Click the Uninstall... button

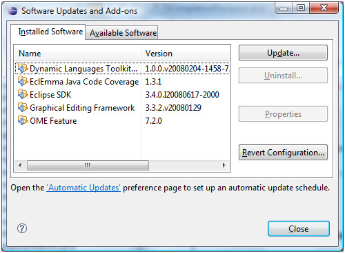(283, 76)
